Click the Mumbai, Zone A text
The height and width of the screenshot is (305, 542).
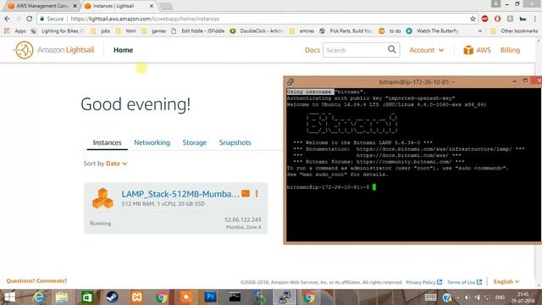244,227
